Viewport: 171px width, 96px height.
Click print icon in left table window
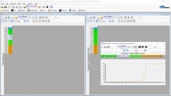9,18
